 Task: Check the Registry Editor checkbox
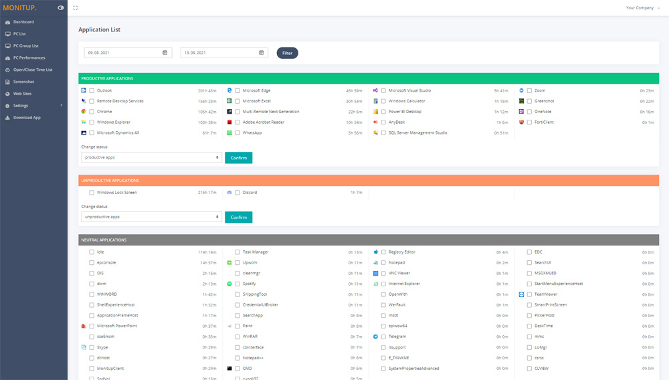tap(383, 252)
